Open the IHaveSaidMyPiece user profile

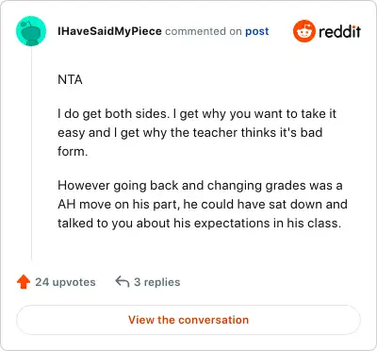[109, 31]
